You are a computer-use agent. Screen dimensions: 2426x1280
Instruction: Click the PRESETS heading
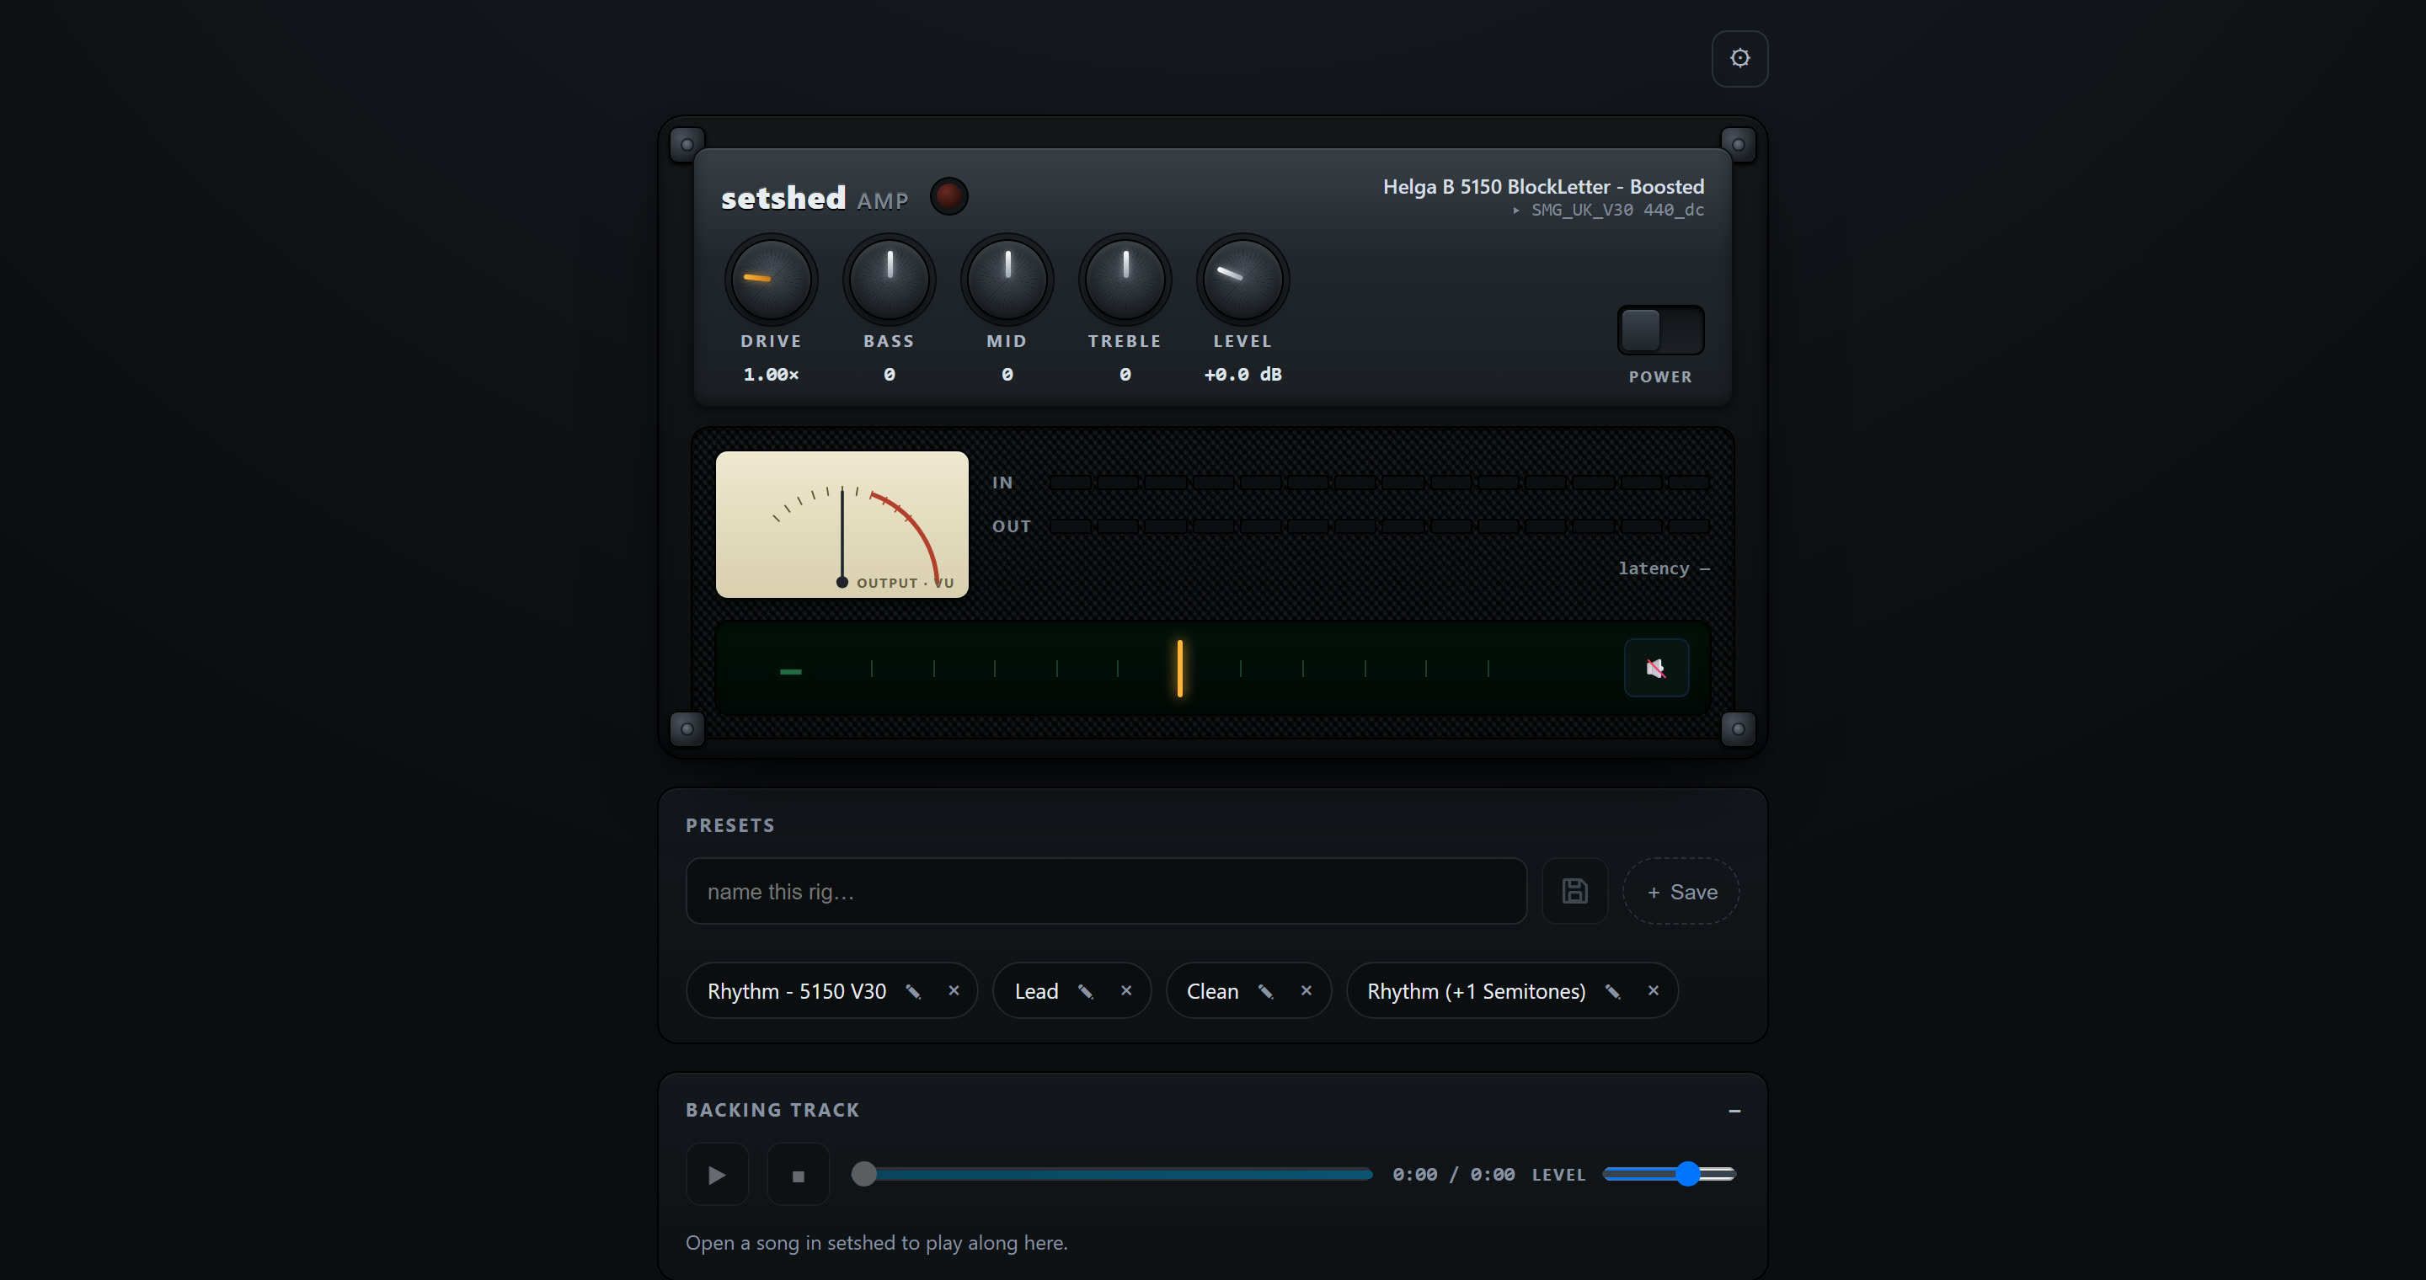pos(729,825)
